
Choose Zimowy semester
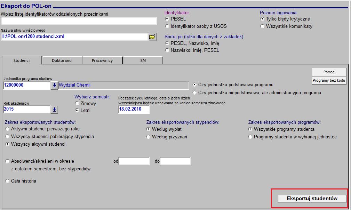[77, 103]
